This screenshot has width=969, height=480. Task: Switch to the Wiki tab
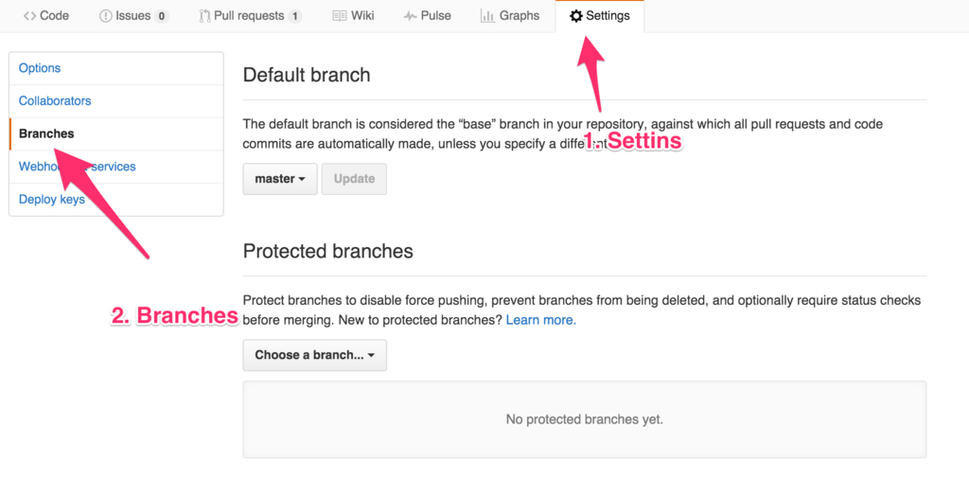[x=353, y=16]
